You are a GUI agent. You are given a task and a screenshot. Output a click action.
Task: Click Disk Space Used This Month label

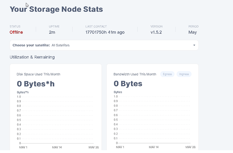[x=38, y=74]
